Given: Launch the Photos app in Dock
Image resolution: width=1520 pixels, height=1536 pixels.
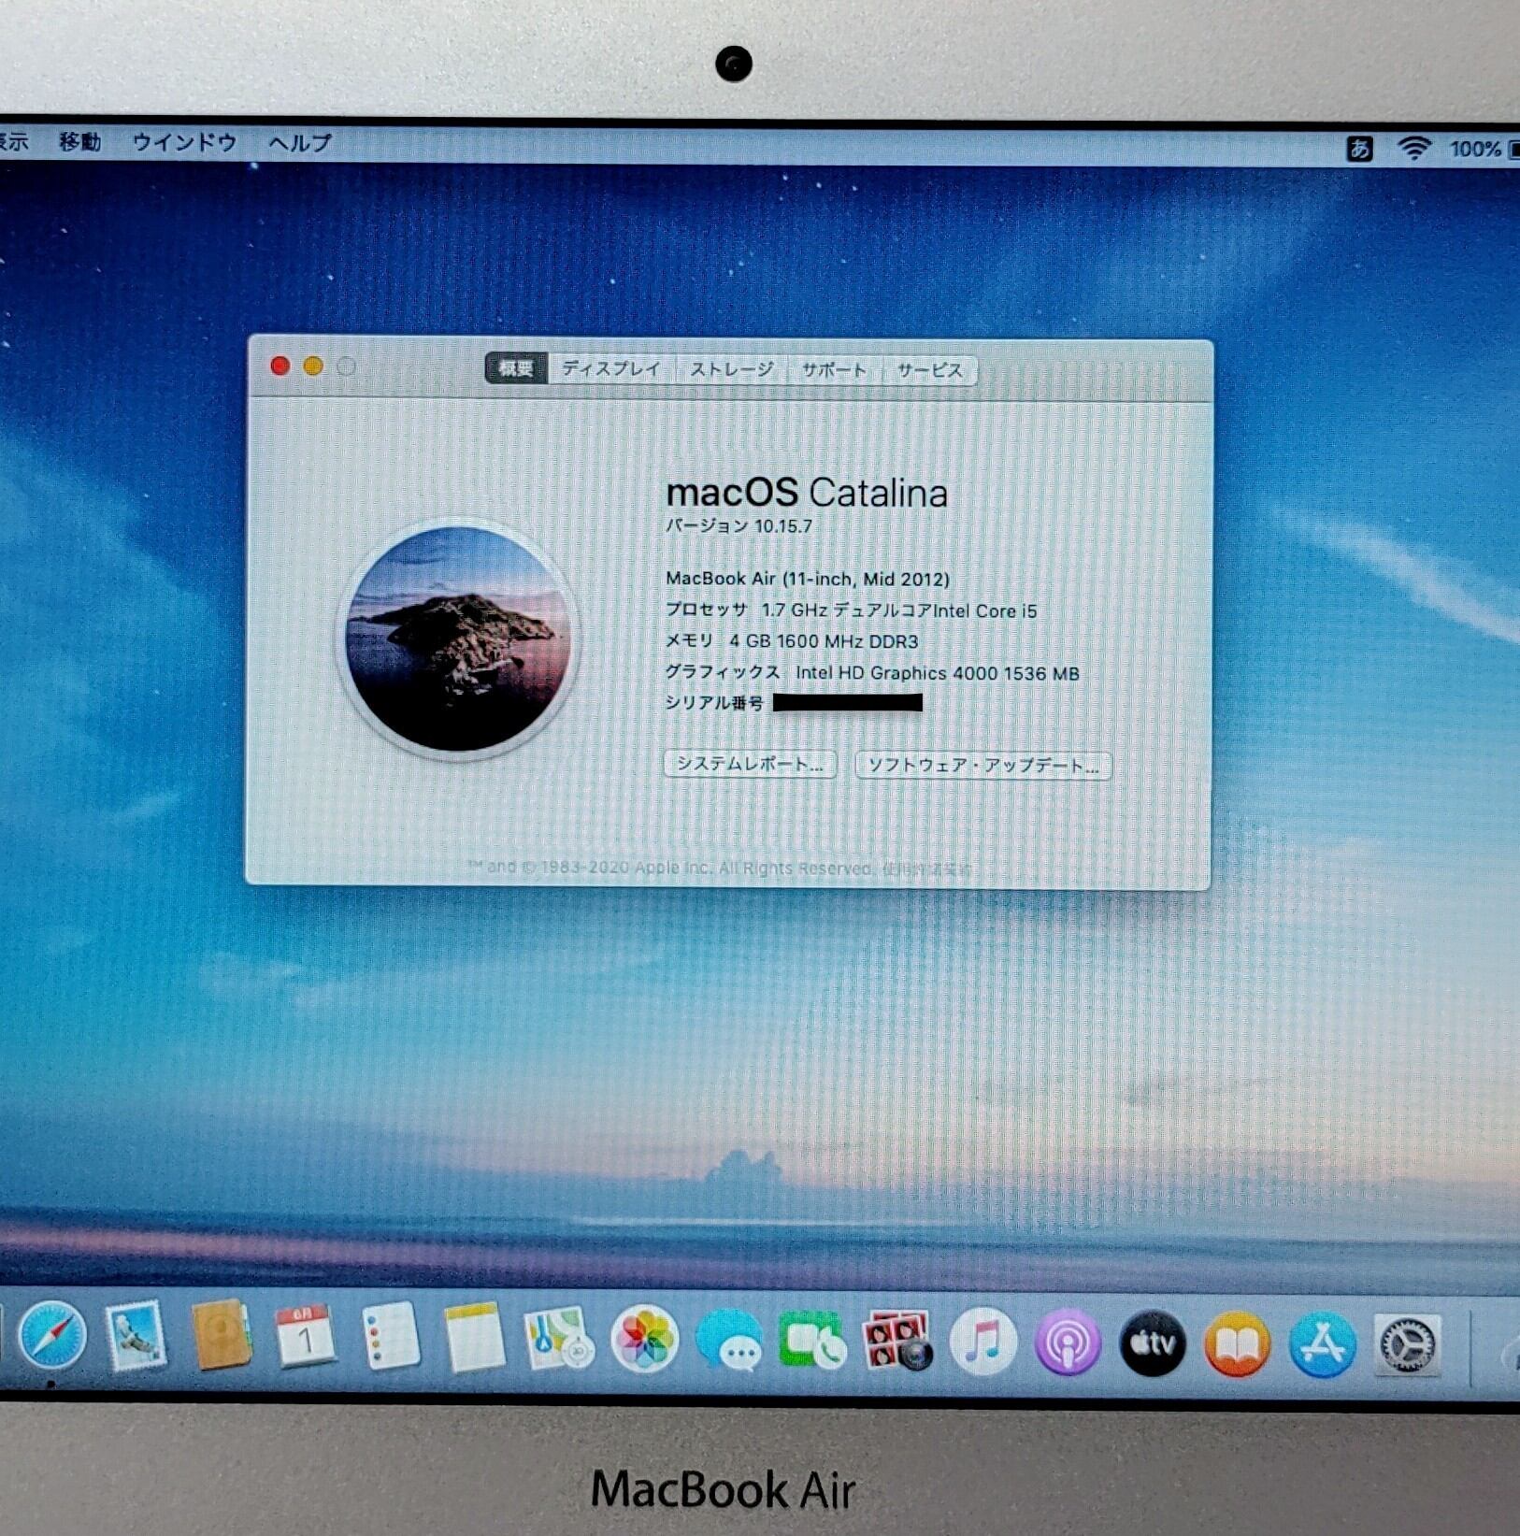Looking at the screenshot, I should pyautogui.click(x=644, y=1340).
